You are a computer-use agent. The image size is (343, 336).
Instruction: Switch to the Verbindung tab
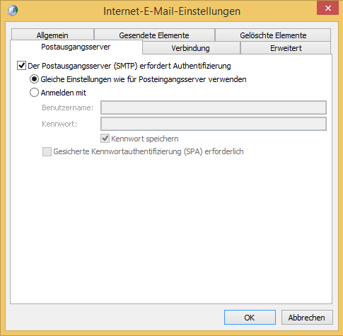tap(191, 48)
